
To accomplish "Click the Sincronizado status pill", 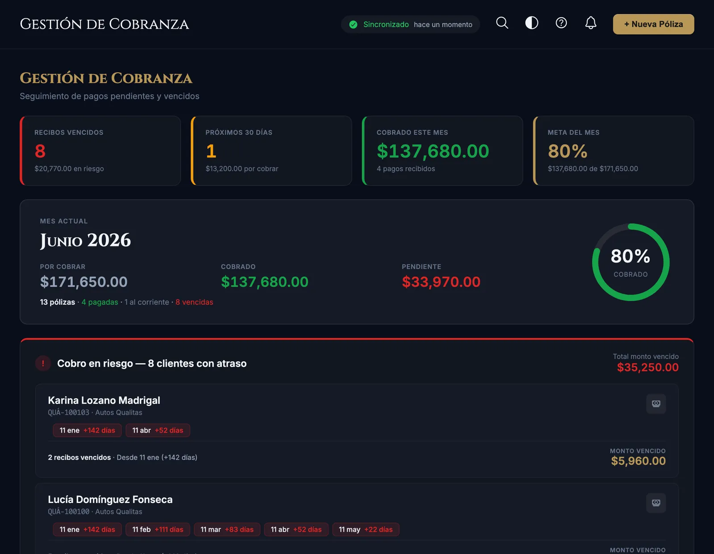I will (410, 24).
